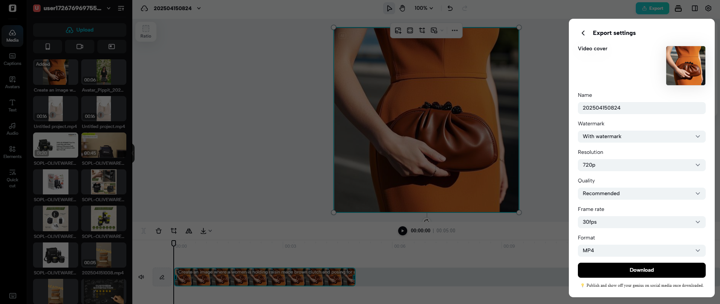Screen dimensions: 720x304
Task: Undo the last action
Action: (450, 8)
